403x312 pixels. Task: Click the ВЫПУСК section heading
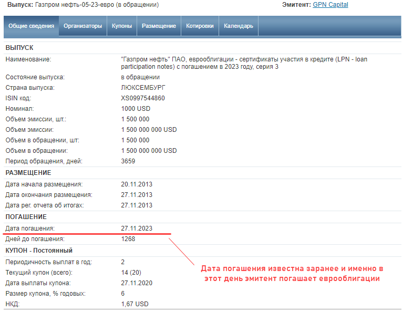tap(19, 48)
